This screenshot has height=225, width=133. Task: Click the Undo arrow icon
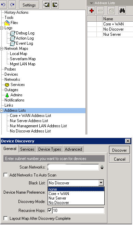[x=3, y=5]
